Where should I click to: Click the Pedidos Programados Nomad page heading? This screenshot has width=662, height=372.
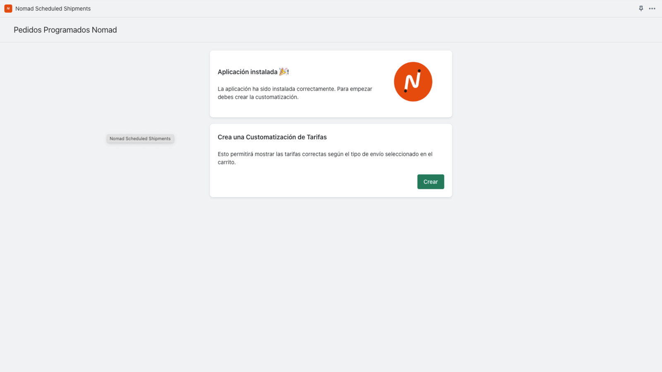point(65,30)
